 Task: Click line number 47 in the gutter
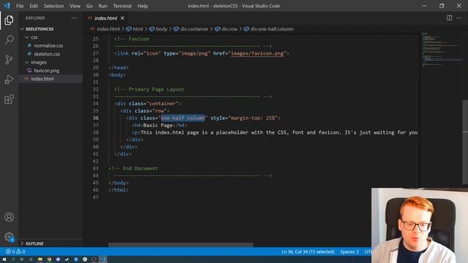(x=96, y=197)
